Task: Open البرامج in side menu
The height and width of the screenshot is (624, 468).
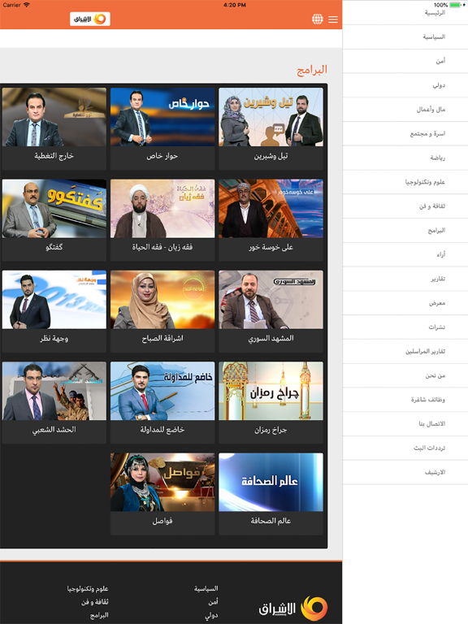Action: point(405,231)
